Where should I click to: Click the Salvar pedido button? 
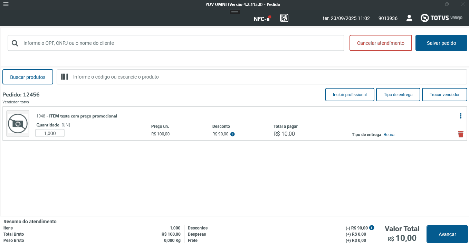click(x=441, y=43)
